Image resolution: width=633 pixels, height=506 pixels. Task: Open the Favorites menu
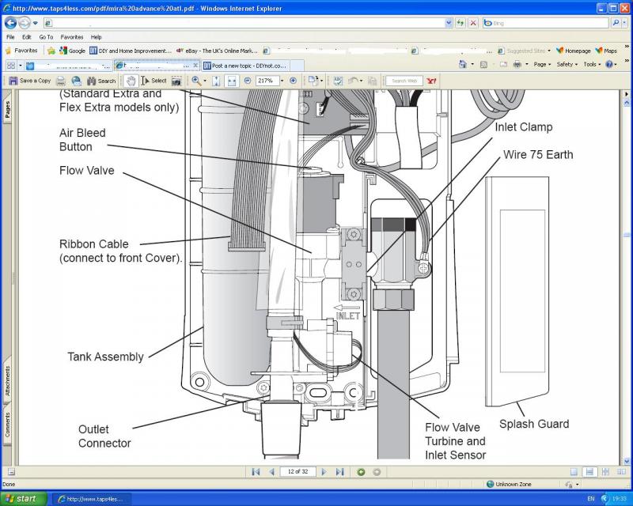(71, 37)
